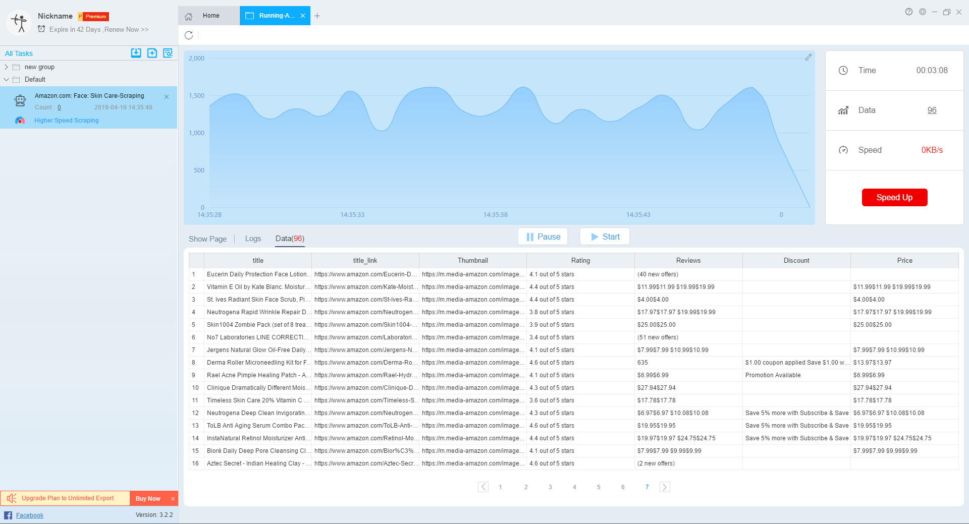Click the Start button
969x524 pixels.
tap(605, 237)
